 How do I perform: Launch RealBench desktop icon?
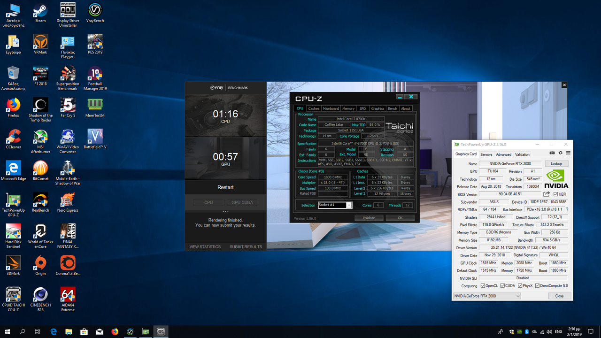click(40, 202)
